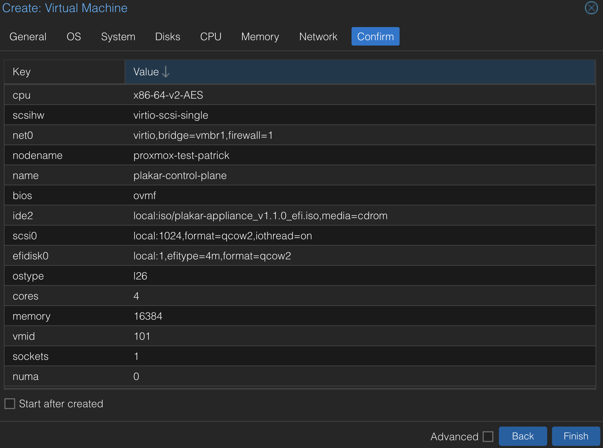Select the name row key
Viewport: 603px width, 448px height.
pos(26,176)
